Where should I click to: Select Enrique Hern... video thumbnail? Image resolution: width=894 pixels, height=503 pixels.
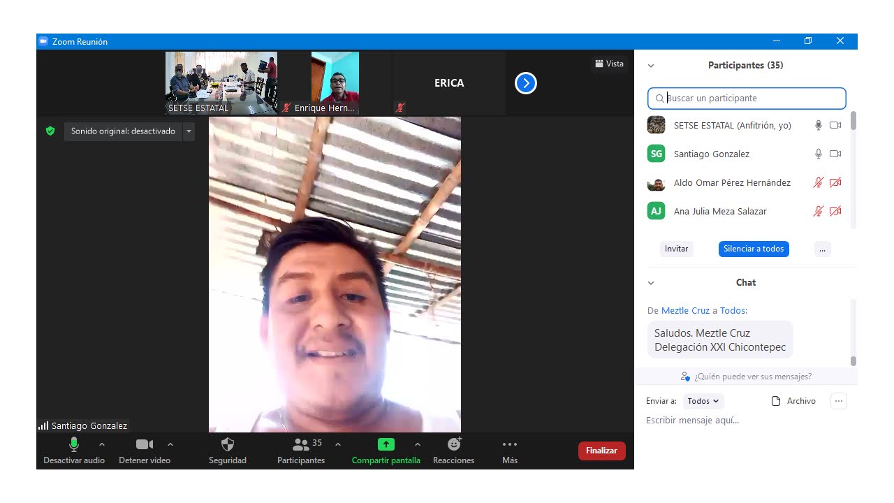[x=335, y=83]
